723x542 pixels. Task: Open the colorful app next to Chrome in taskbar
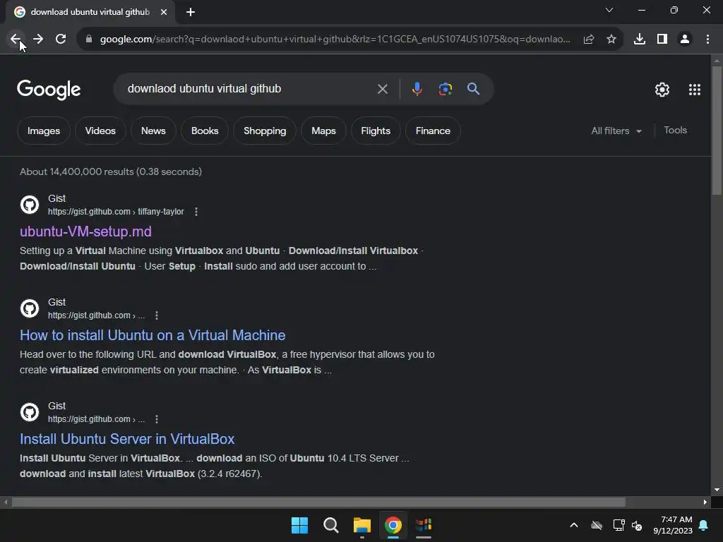pos(424,525)
